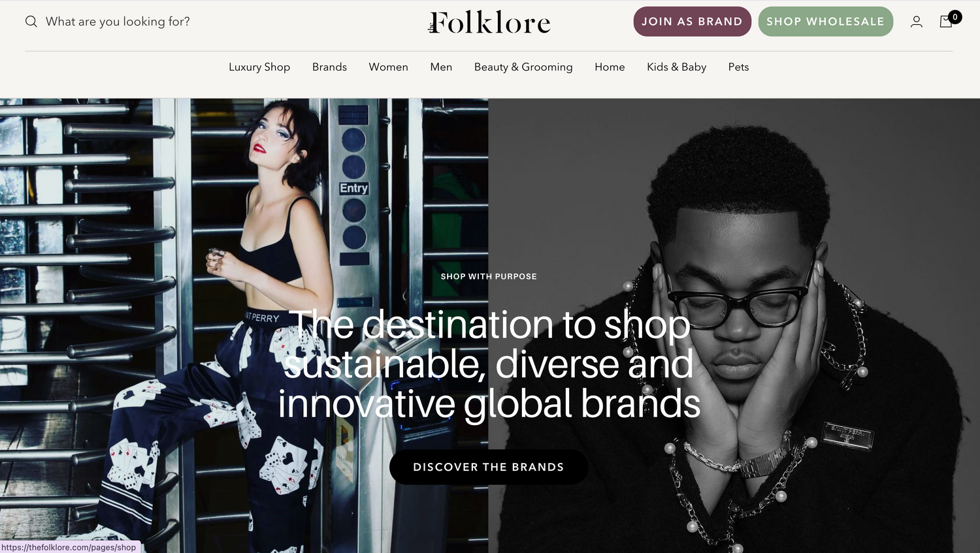
Task: Open the Kids & Baby category
Action: point(676,67)
